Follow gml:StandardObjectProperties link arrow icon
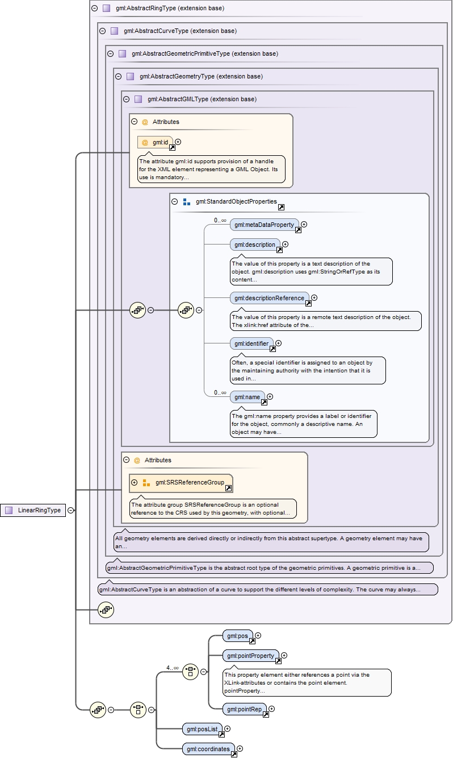Viewport: 453px width, 758px height. point(281,208)
